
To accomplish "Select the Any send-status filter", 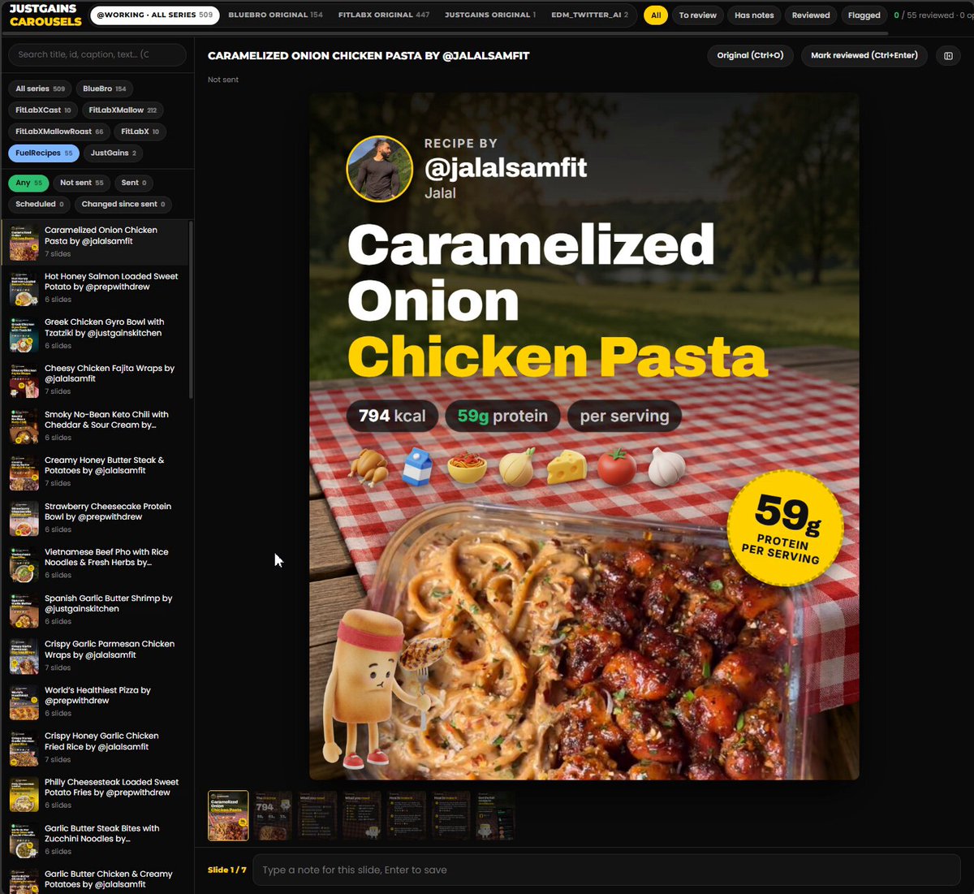I will [x=28, y=183].
